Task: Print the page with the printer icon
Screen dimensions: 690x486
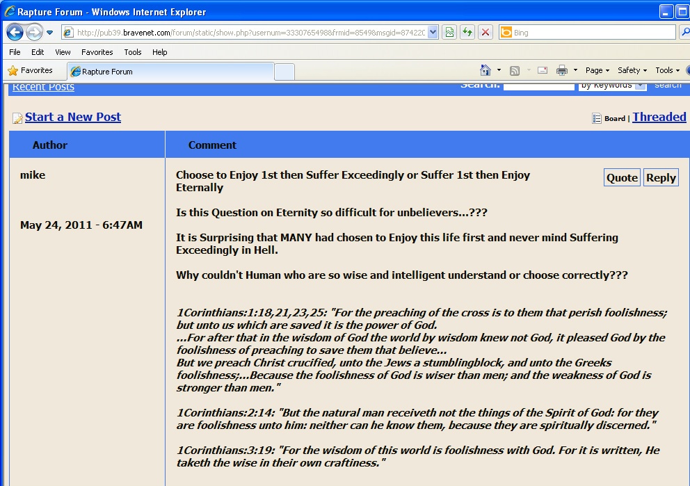Action: [562, 70]
